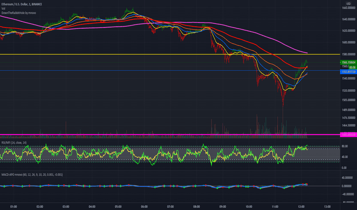Click the 1600.000000 price axis label
The image size is (357, 210).
(349, 42)
